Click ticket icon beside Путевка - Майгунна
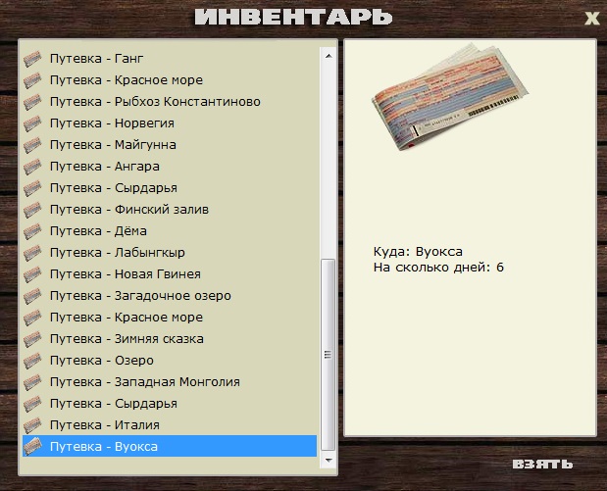This screenshot has width=607, height=491. pos(32,145)
